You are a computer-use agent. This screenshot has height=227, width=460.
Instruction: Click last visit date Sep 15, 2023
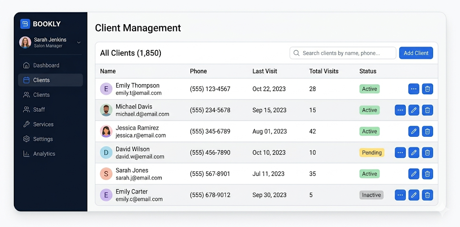(270, 110)
